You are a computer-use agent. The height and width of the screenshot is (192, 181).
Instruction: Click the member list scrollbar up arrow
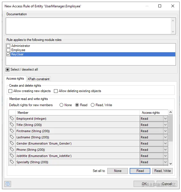pos(171,112)
